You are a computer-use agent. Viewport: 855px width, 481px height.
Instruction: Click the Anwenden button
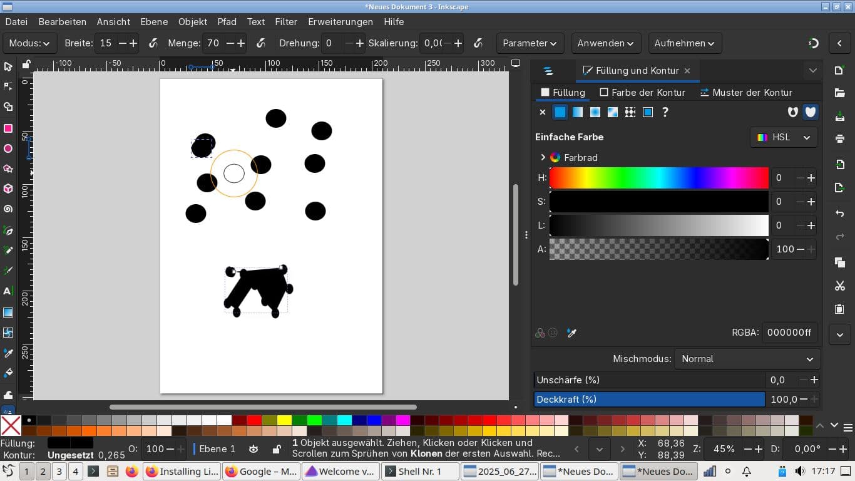(x=605, y=43)
